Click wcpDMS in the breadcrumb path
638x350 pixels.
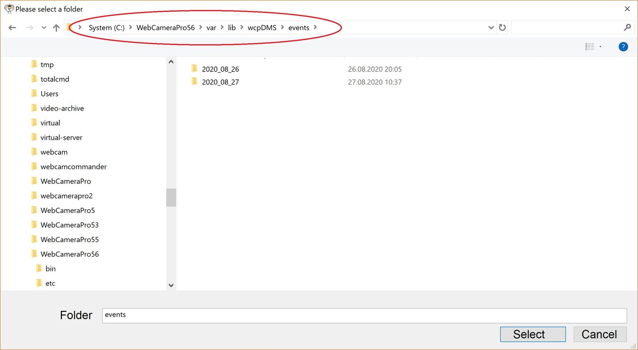262,28
